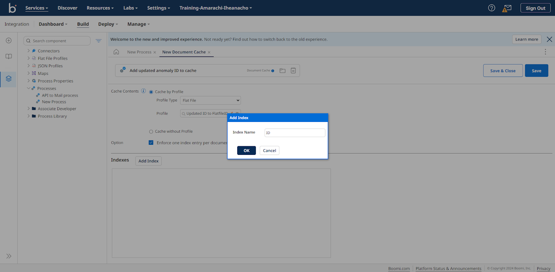Expand the Connectors tree node
Screen dimensions: 555x272
point(28,51)
